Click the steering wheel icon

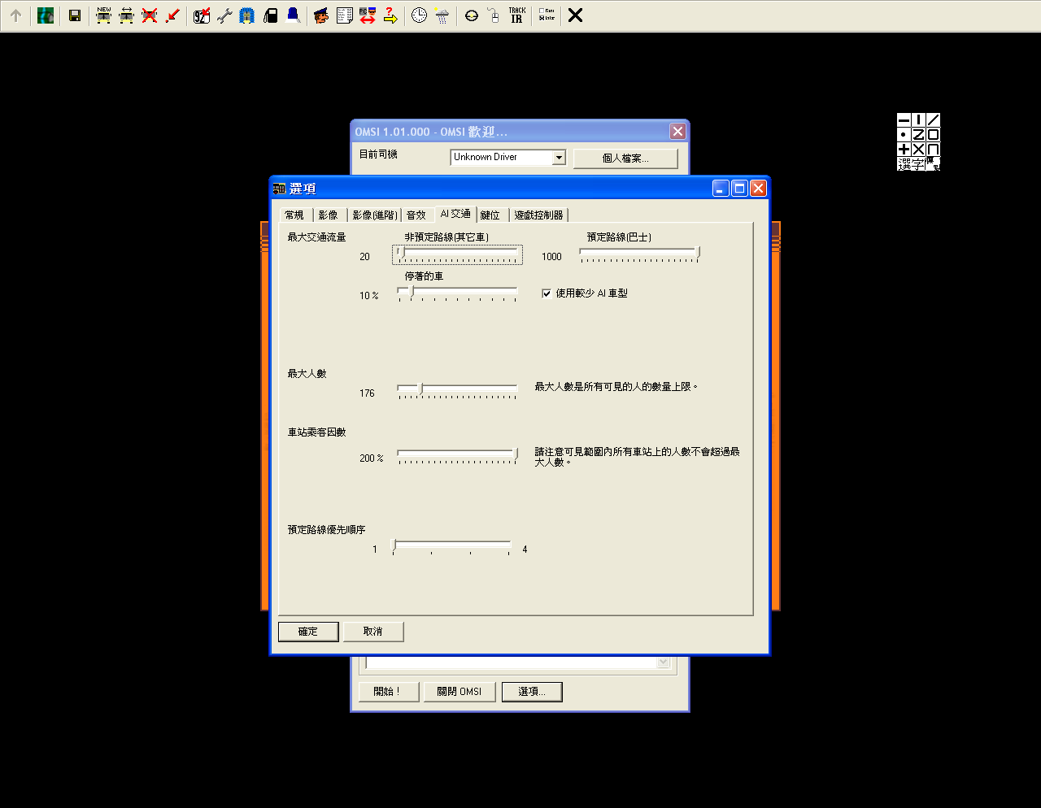pyautogui.click(x=472, y=15)
